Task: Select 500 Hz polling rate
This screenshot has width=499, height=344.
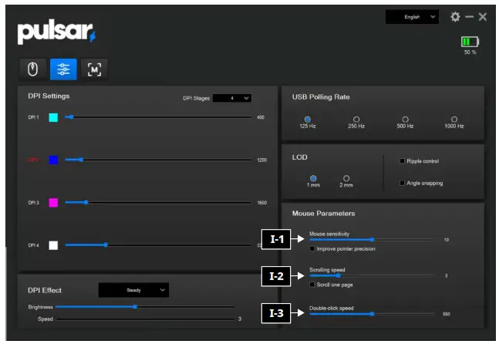Action: click(x=405, y=120)
